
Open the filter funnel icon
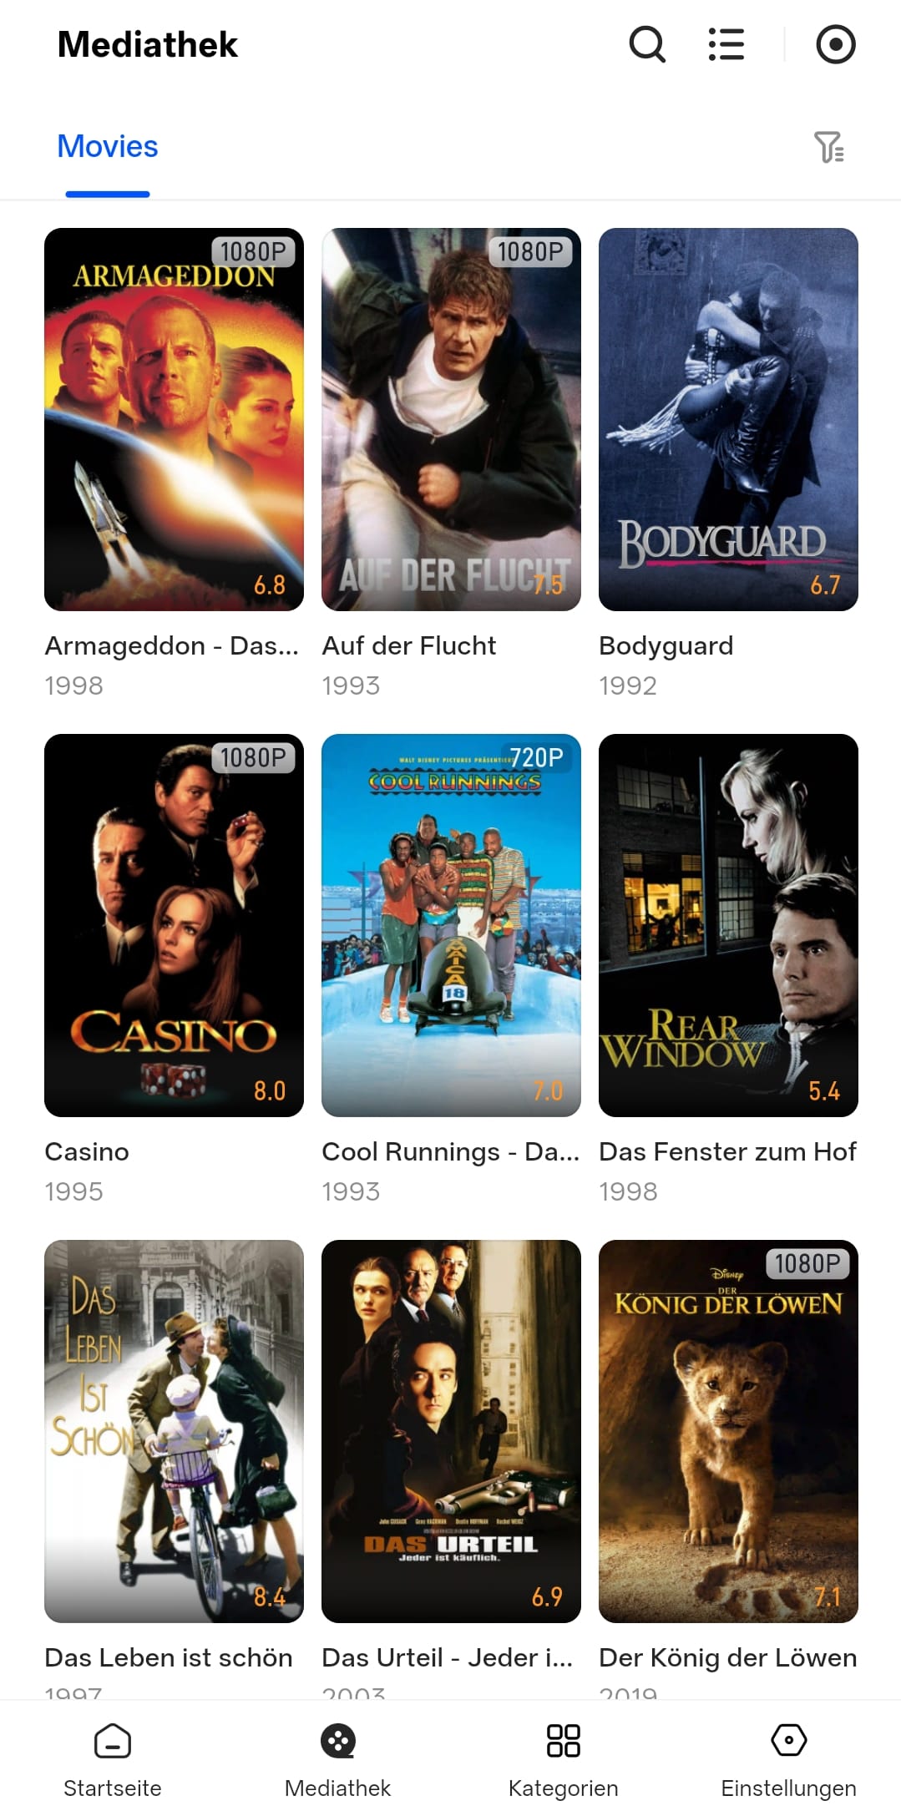click(x=829, y=147)
